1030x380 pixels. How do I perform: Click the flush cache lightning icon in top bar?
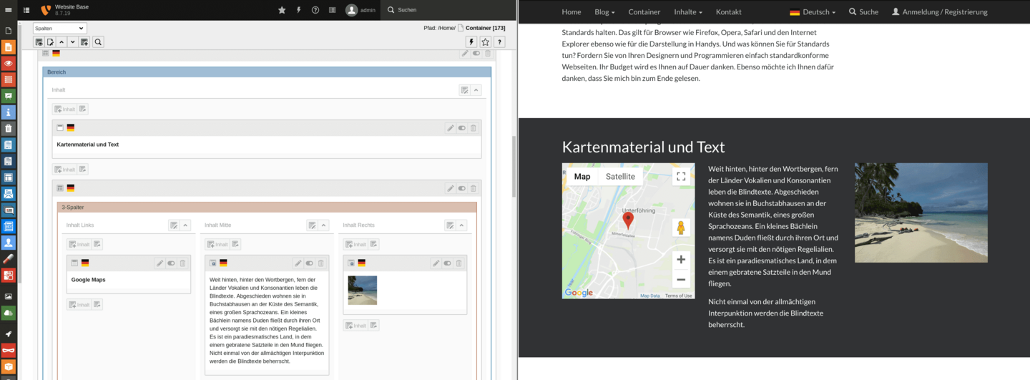[x=298, y=10]
